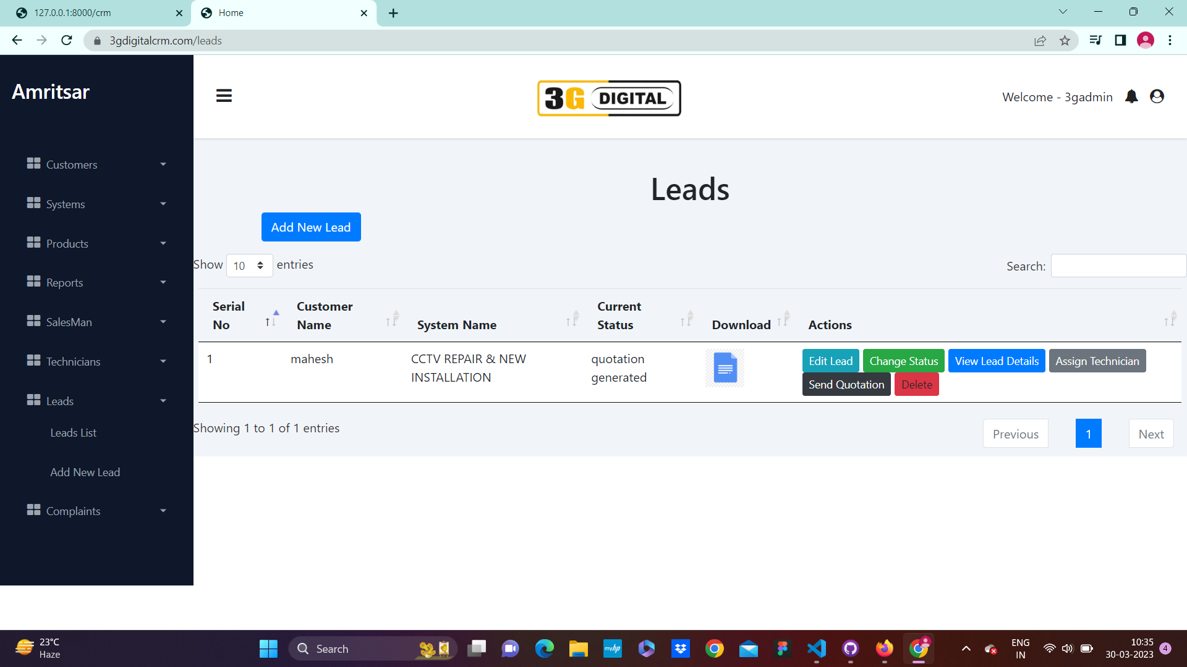Open the new tab plus button

pos(393,13)
